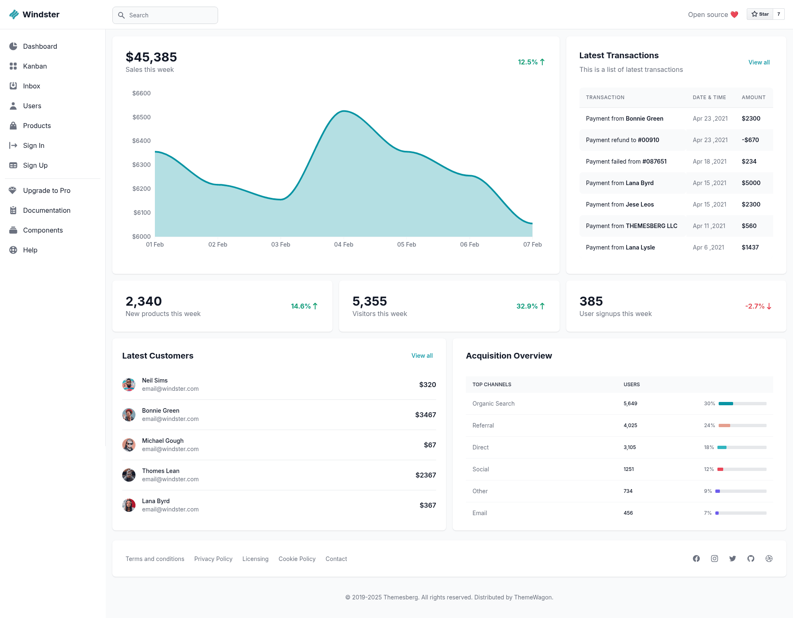Open the Licensing footer link
Image resolution: width=793 pixels, height=618 pixels.
[255, 559]
